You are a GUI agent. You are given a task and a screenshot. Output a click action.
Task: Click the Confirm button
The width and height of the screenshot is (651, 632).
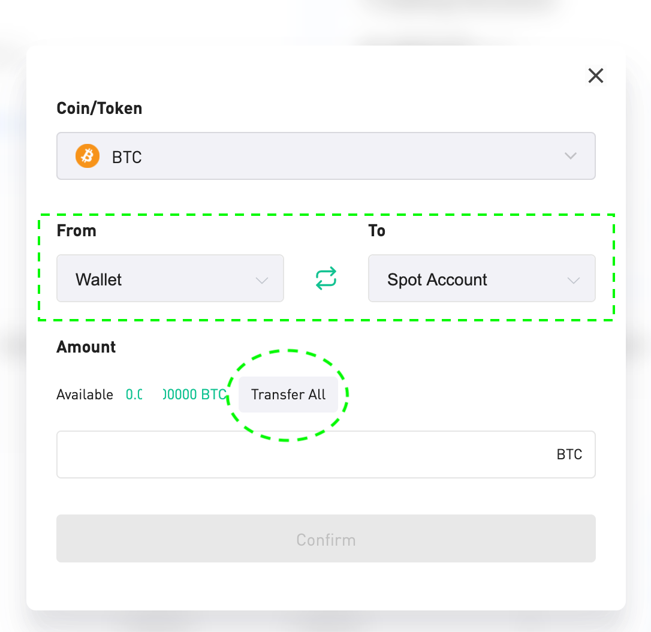point(326,538)
